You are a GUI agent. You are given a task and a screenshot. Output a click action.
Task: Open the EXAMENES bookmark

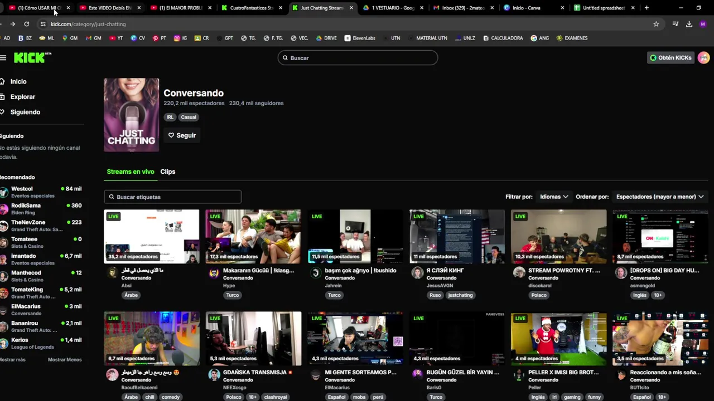[x=572, y=38]
